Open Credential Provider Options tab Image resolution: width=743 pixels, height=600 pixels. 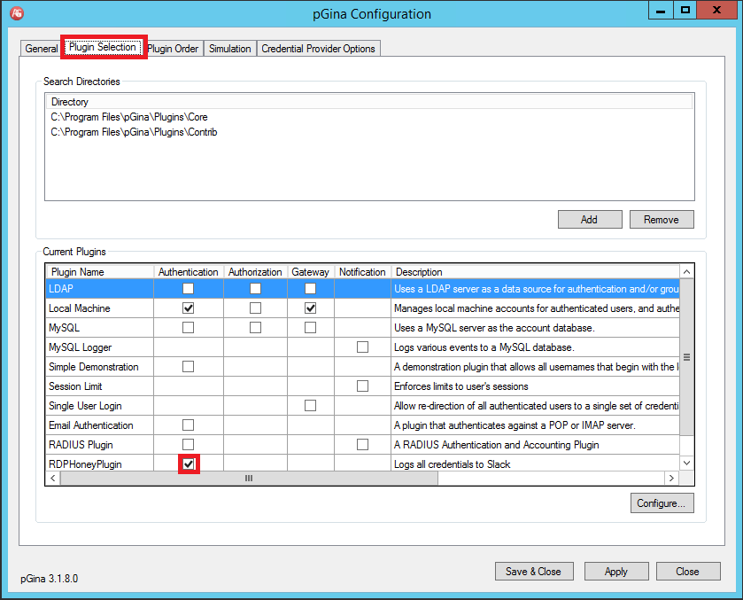click(x=319, y=49)
